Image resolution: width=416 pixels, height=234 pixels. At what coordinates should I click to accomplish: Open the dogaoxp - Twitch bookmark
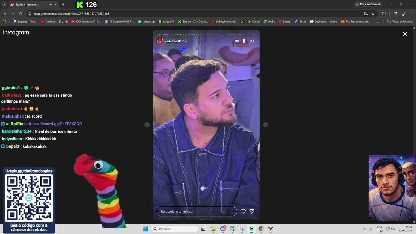[x=25, y=22]
